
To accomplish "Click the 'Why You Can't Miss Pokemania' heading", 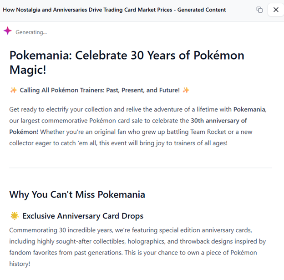I will click(x=77, y=194).
